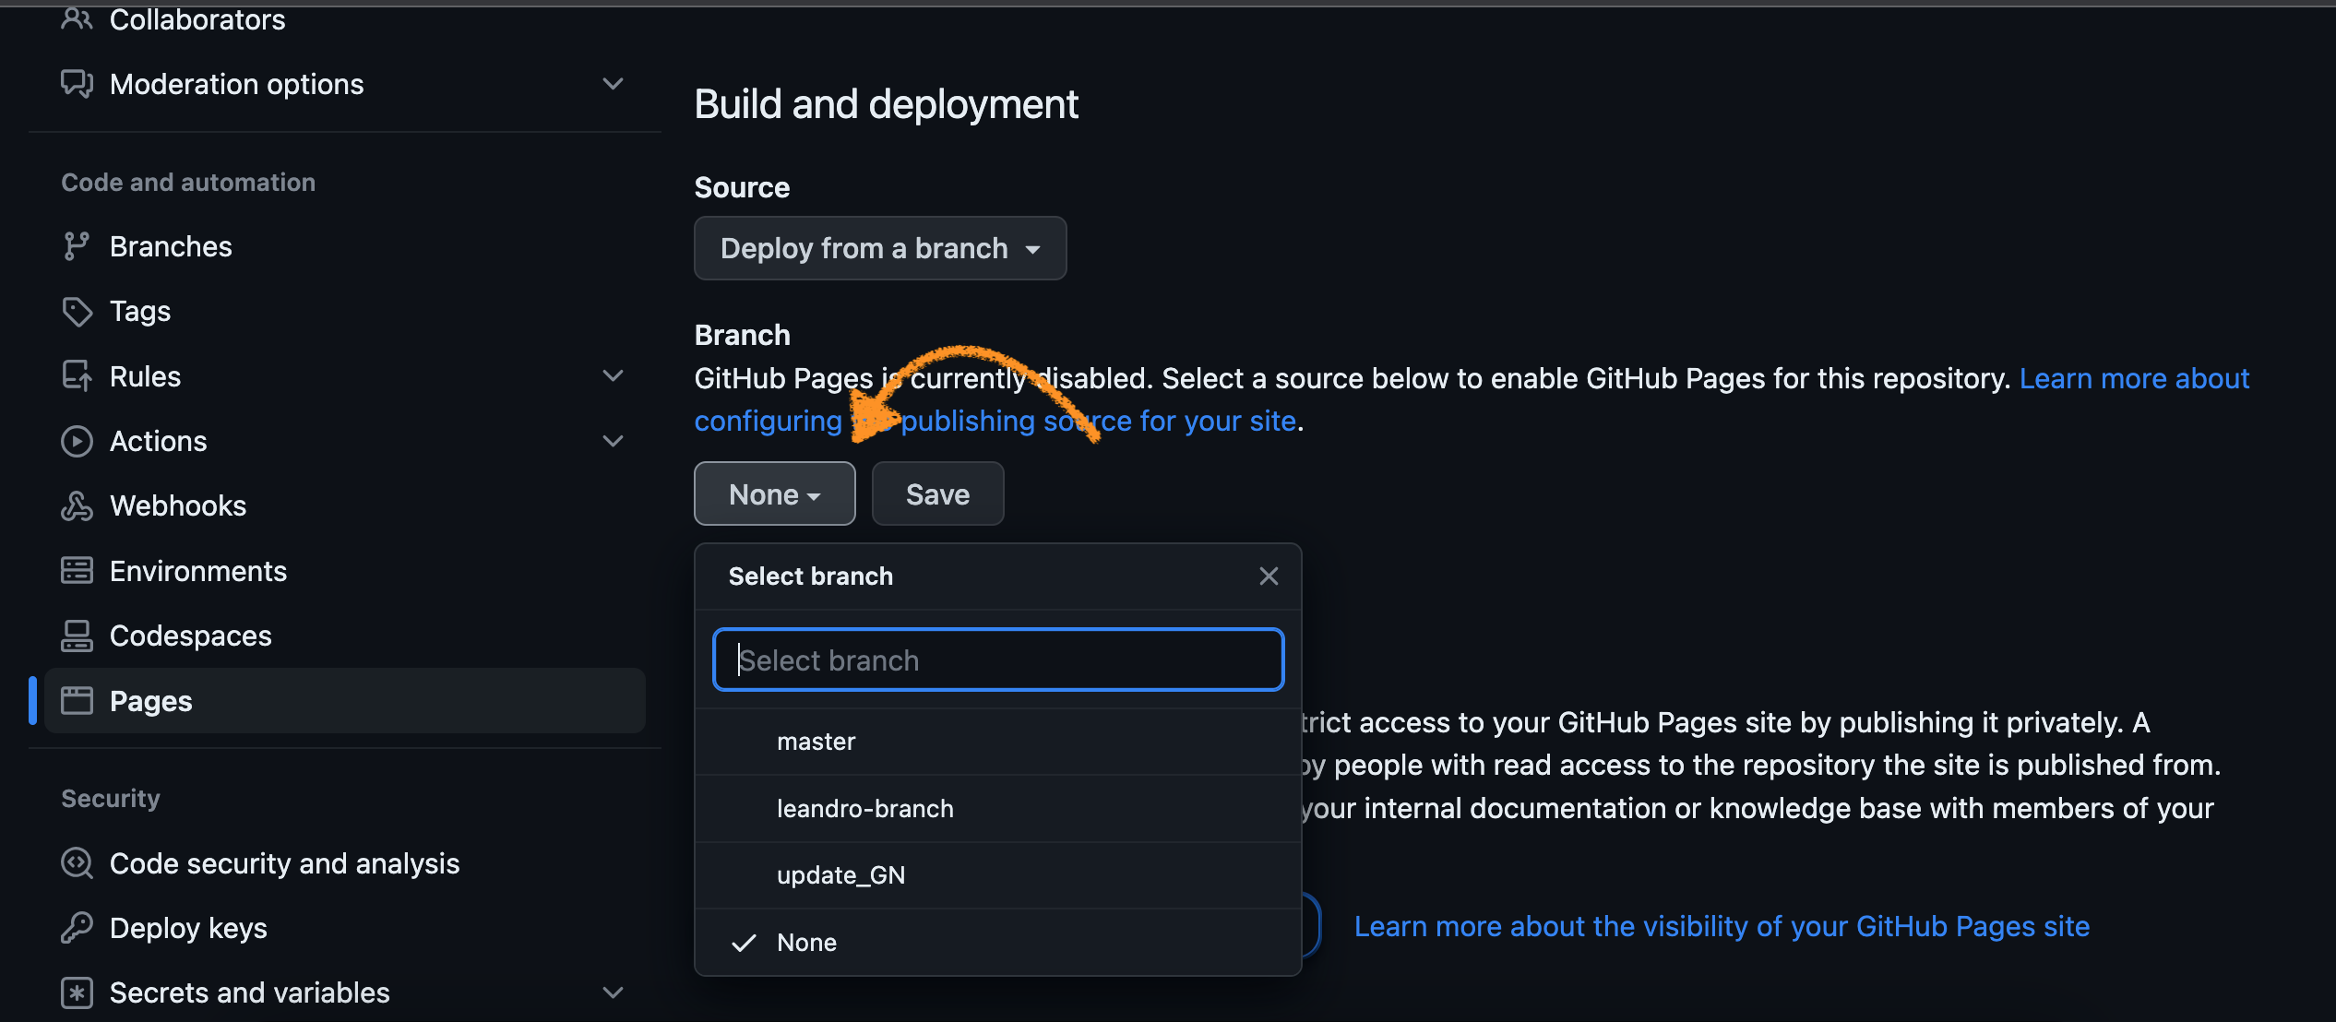Expand Secrets and variables chevron
The image size is (2336, 1022).
(x=613, y=992)
